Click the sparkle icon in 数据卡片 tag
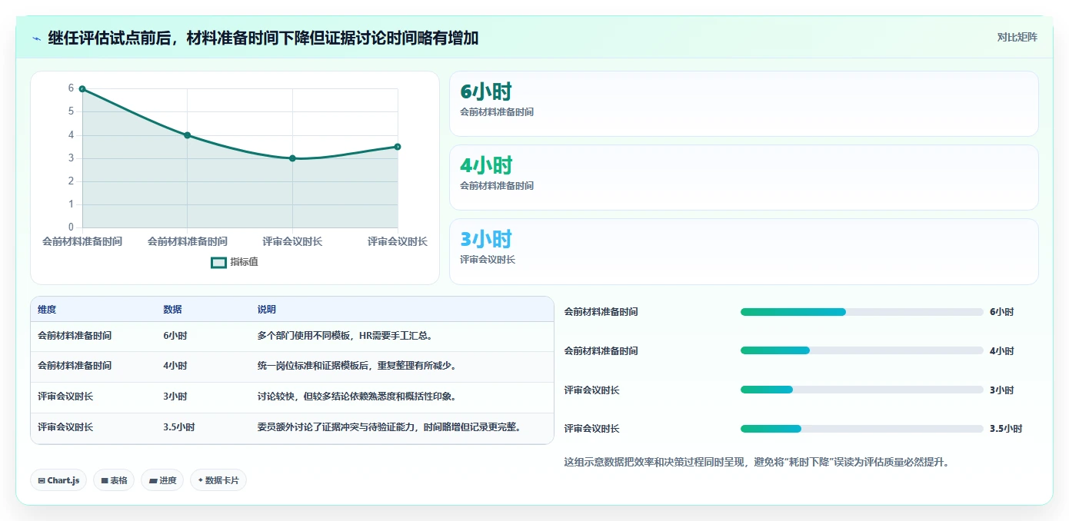Viewport: 1069px width, 521px height. [201, 480]
